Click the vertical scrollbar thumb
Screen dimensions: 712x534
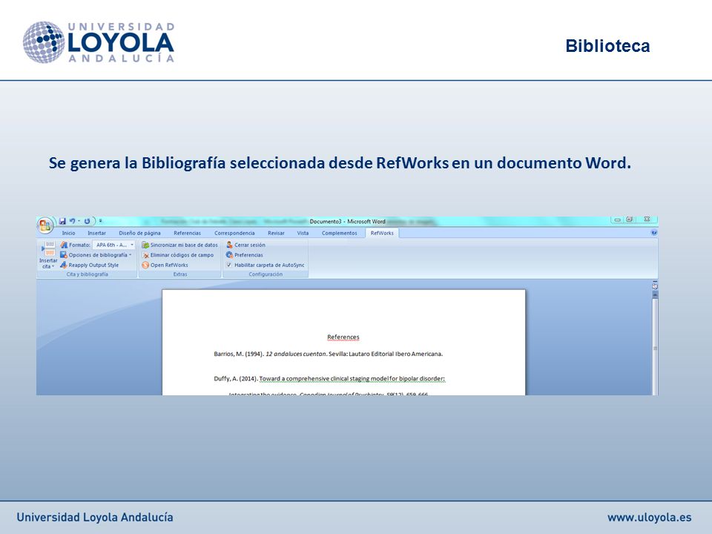(655, 348)
